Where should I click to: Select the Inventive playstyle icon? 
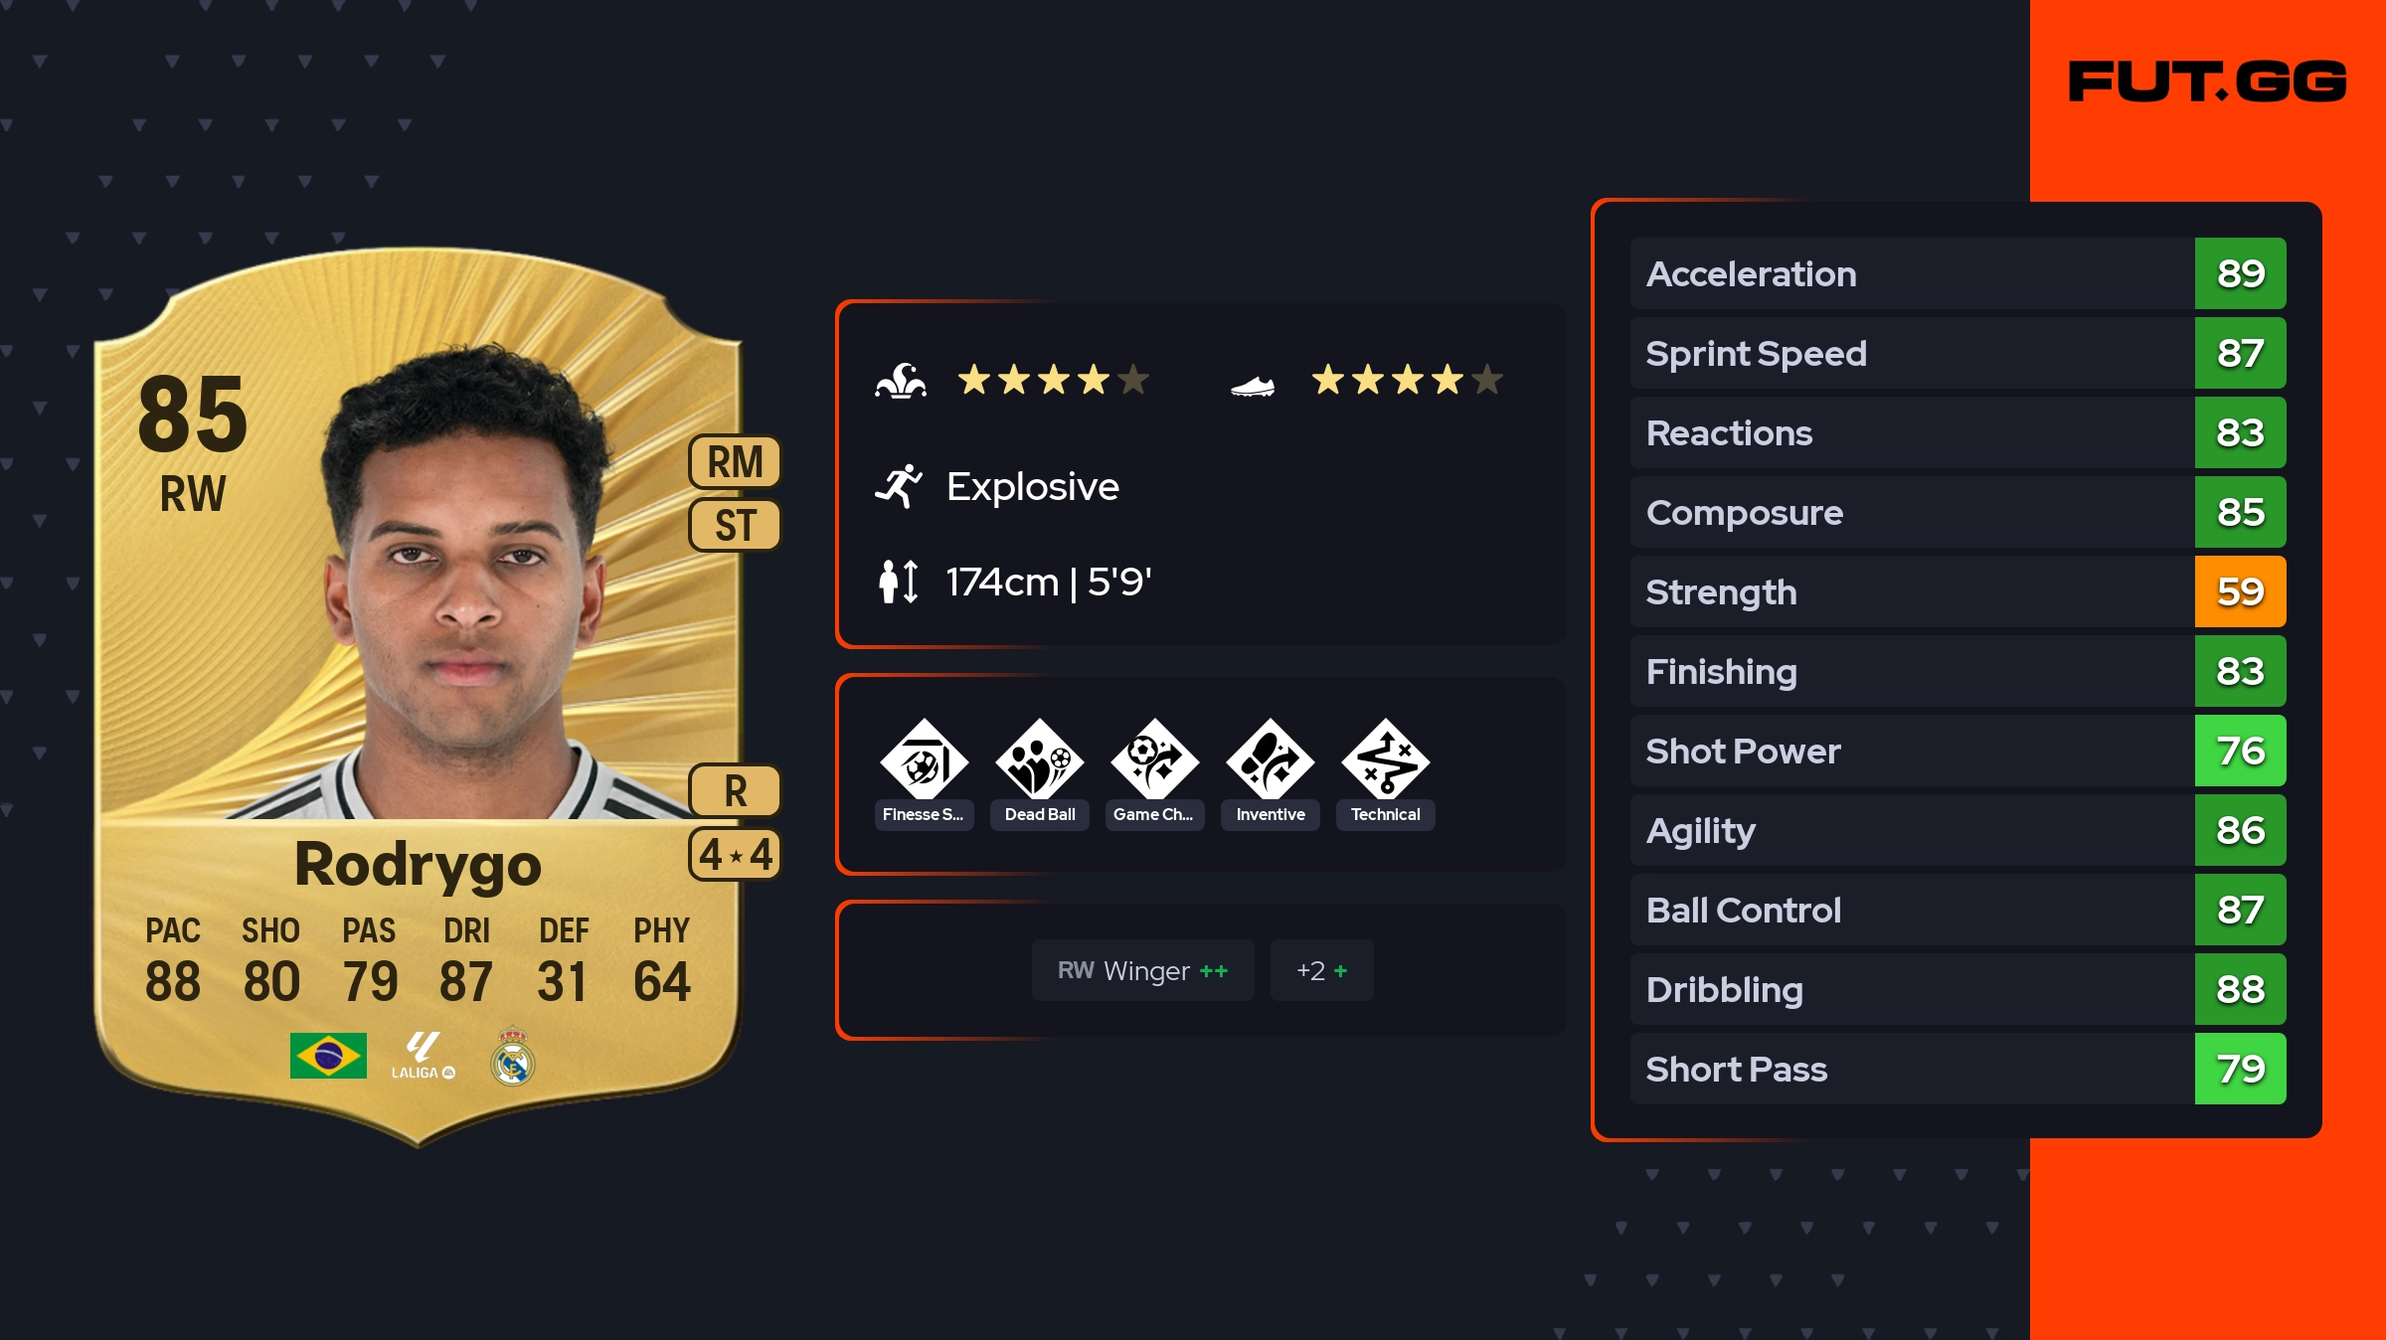[x=1270, y=761]
